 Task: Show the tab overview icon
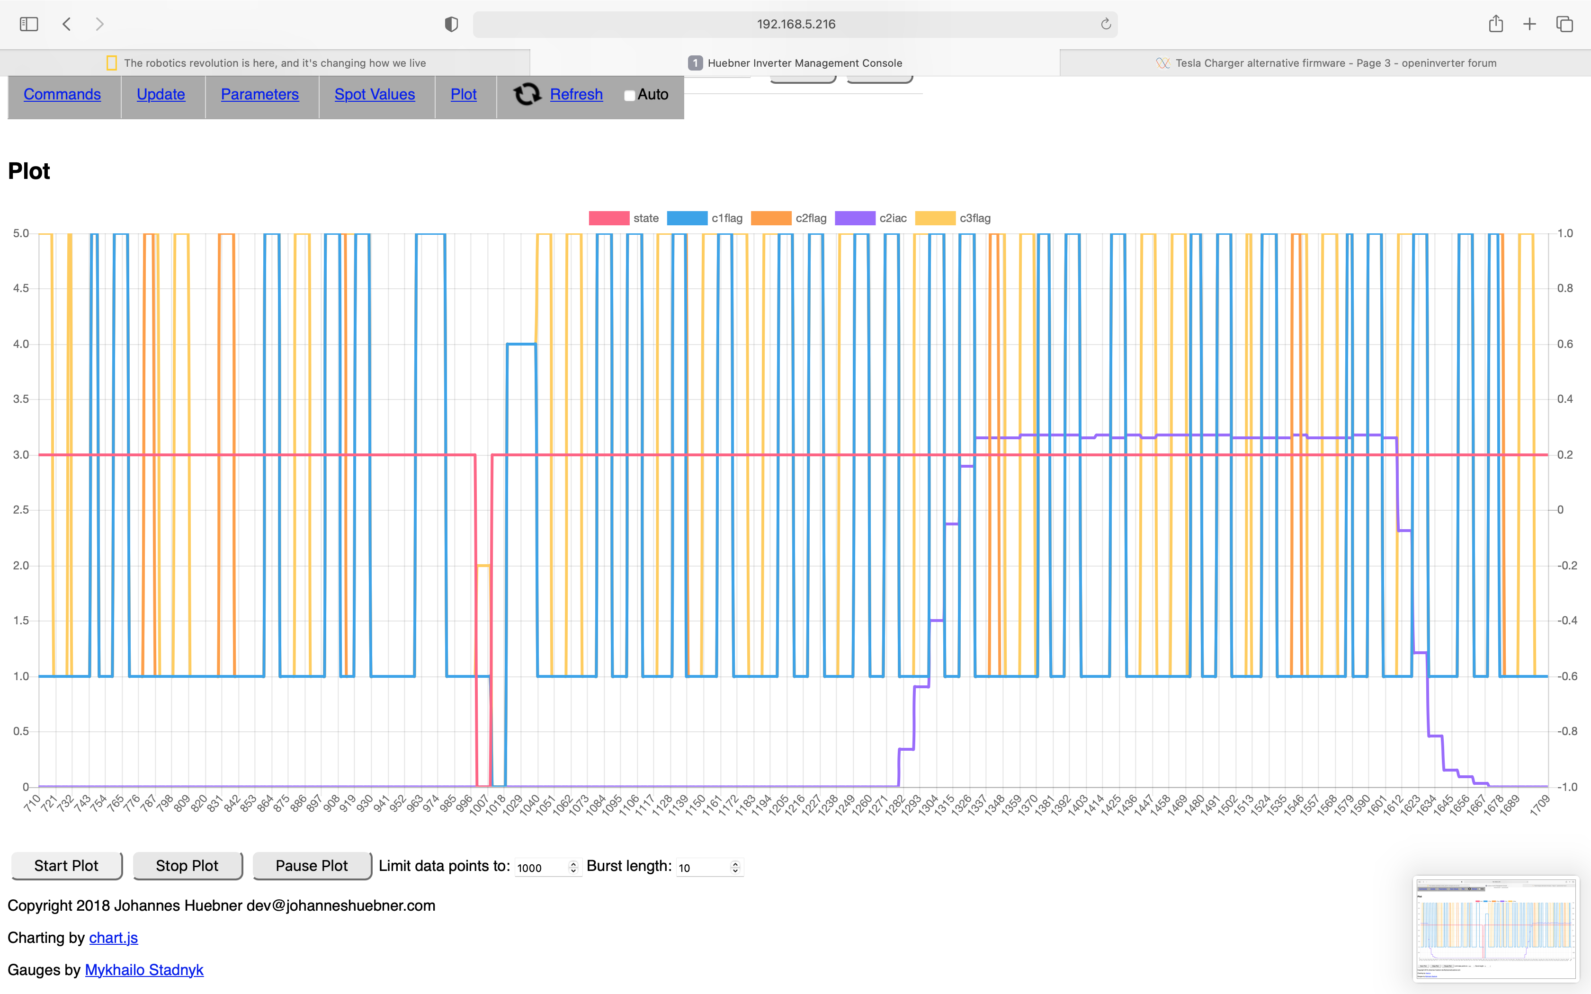(x=1564, y=24)
